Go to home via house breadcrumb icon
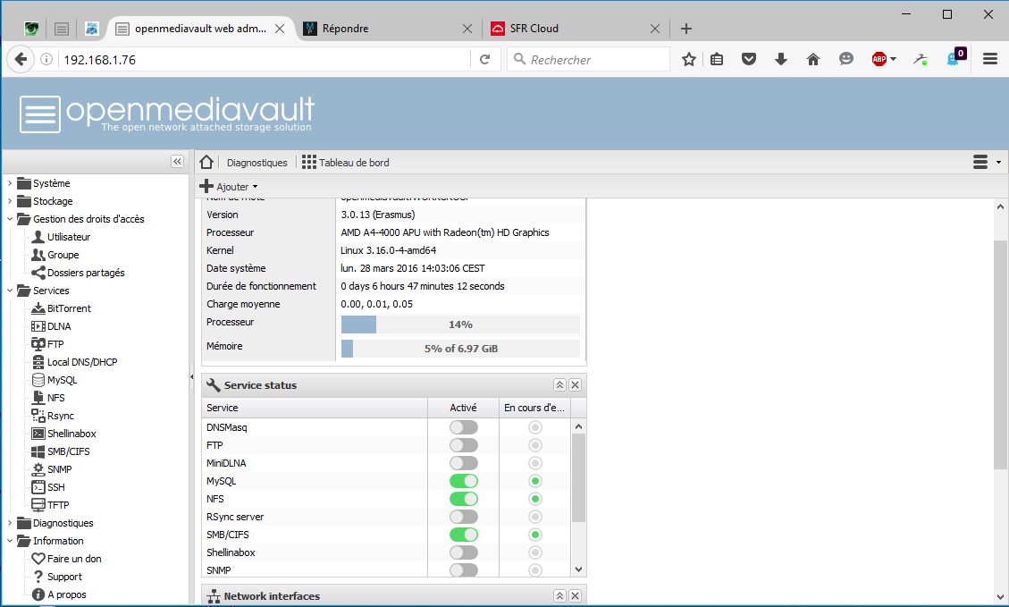This screenshot has width=1009, height=607. coord(206,162)
